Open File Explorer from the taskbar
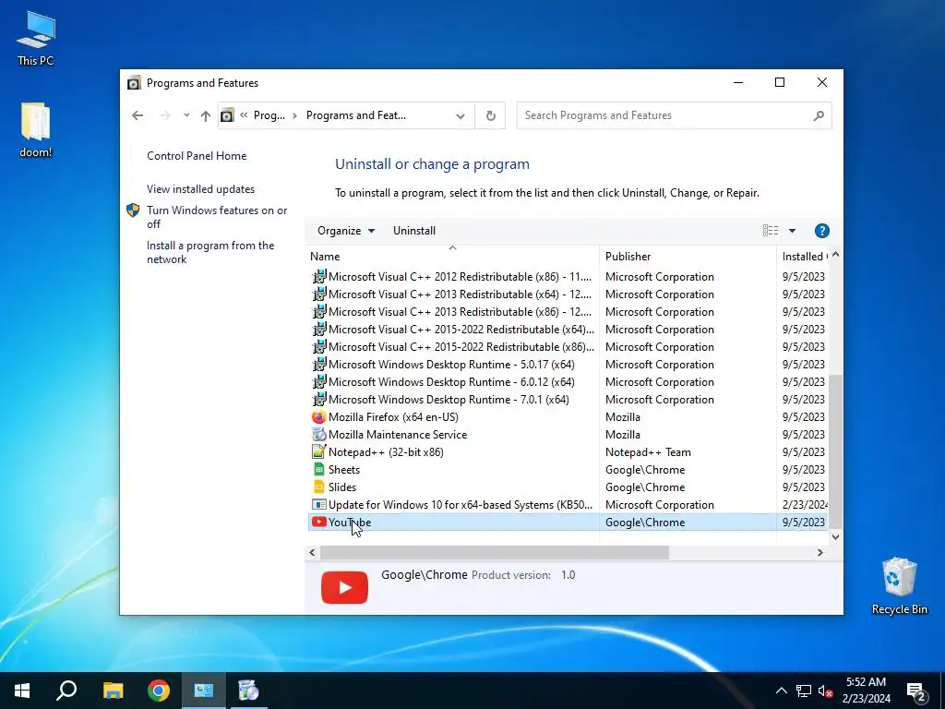Viewport: 945px width, 709px height. 113,691
